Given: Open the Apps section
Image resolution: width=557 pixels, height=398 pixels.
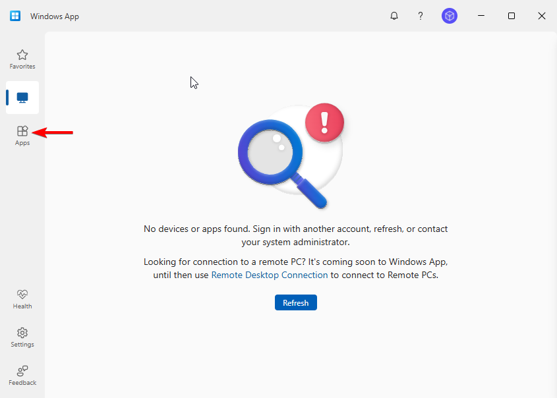Looking at the screenshot, I should 22,136.
